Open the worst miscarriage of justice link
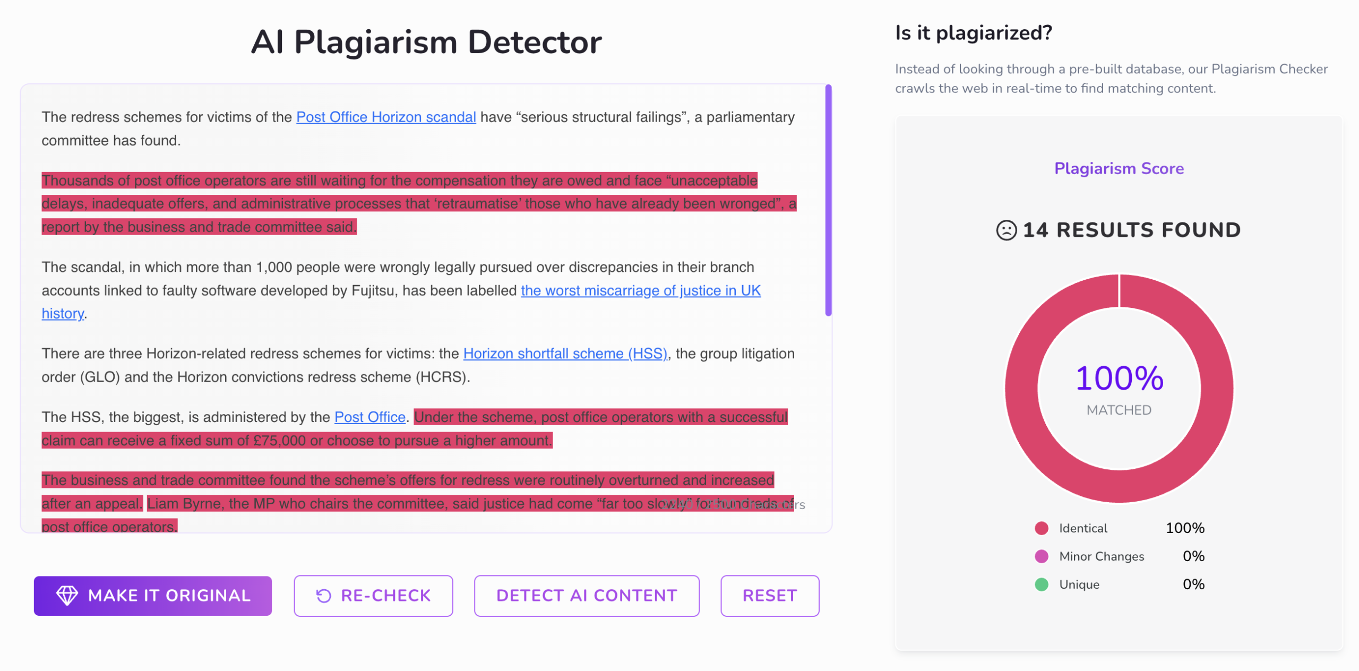Viewport: 1359px width, 671px height. coord(641,291)
